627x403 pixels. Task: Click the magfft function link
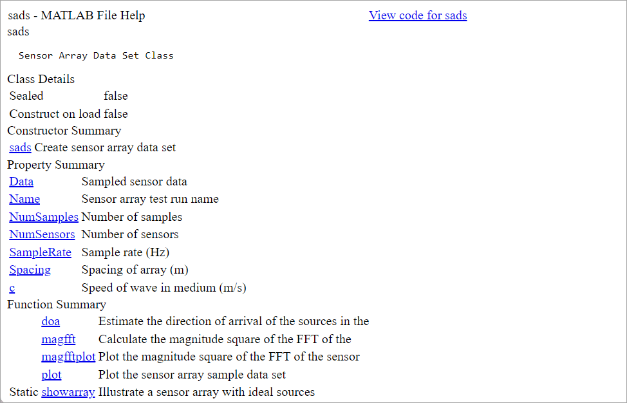58,339
